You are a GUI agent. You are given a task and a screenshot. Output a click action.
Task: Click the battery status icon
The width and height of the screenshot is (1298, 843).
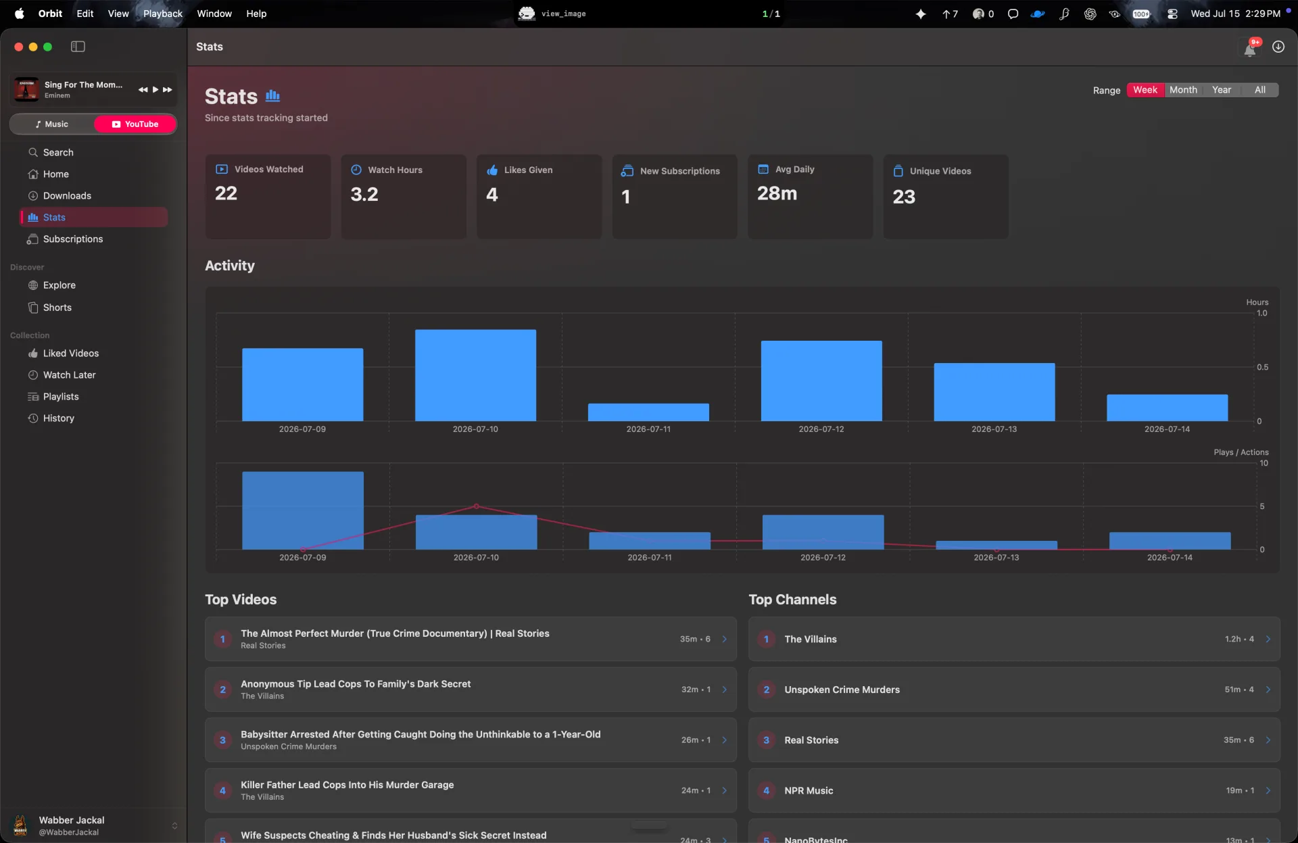point(1141,14)
